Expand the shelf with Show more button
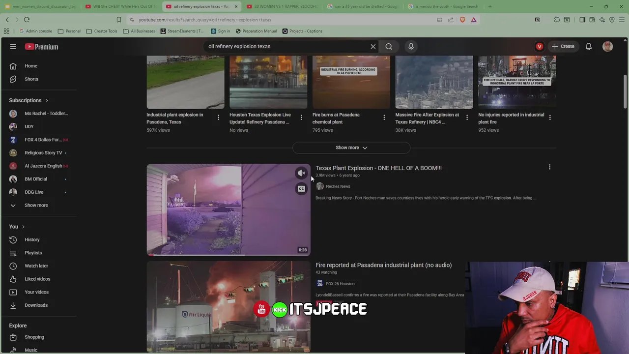This screenshot has width=629, height=354. [351, 147]
